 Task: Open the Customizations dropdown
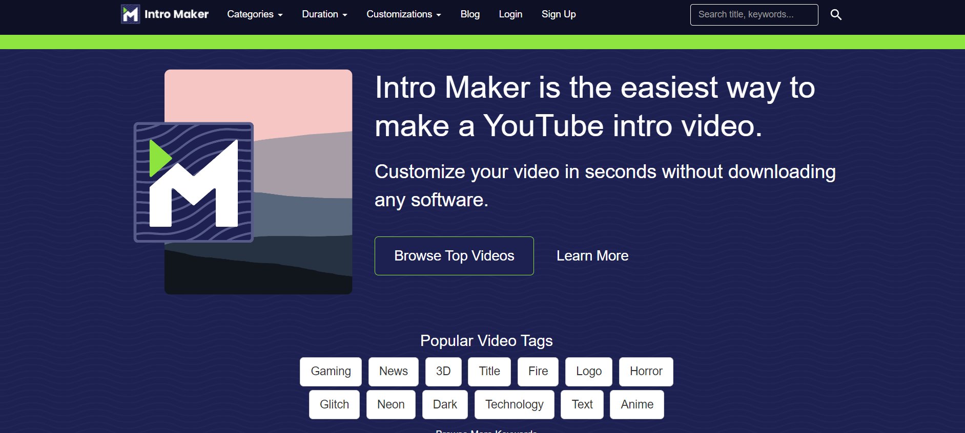coord(403,14)
